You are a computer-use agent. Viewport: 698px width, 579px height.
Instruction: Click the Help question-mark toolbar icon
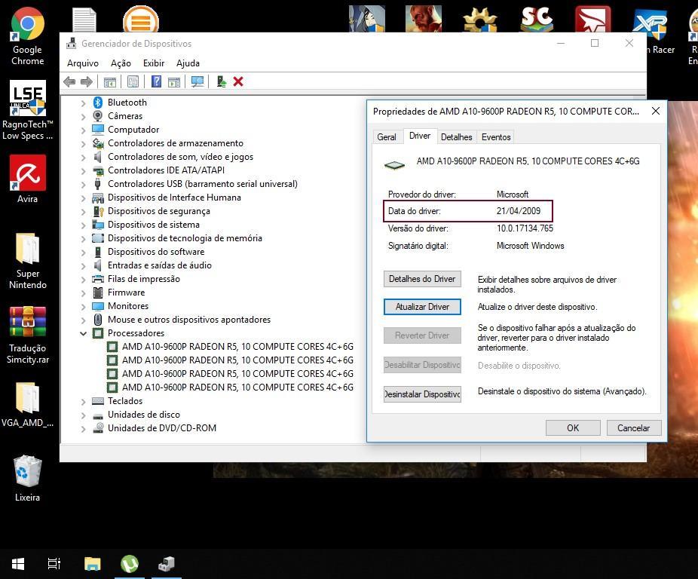(156, 81)
